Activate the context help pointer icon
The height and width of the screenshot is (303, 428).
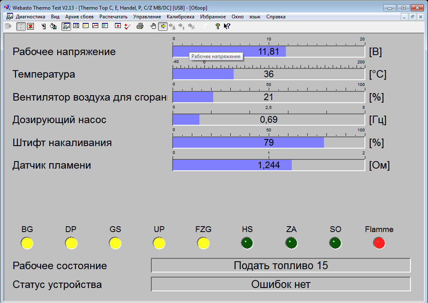coord(227,26)
